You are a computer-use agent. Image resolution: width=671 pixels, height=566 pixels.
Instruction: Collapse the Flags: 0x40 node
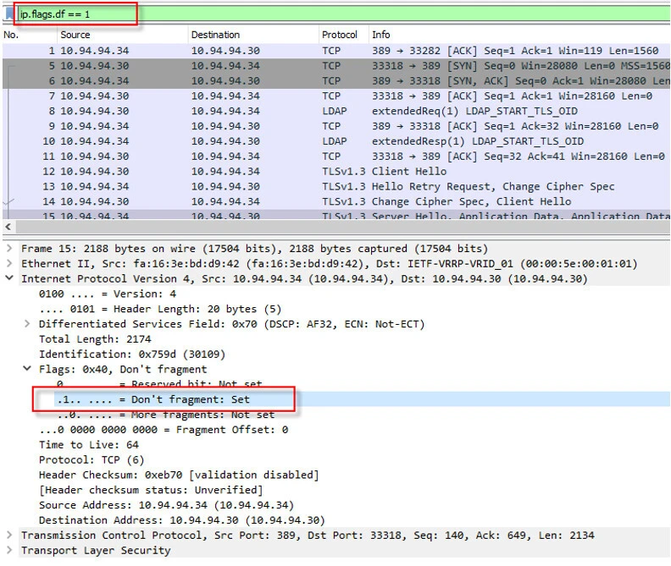[28, 370]
